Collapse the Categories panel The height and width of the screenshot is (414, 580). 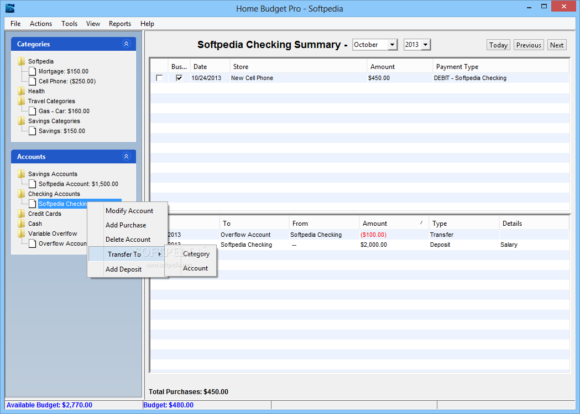tap(126, 44)
